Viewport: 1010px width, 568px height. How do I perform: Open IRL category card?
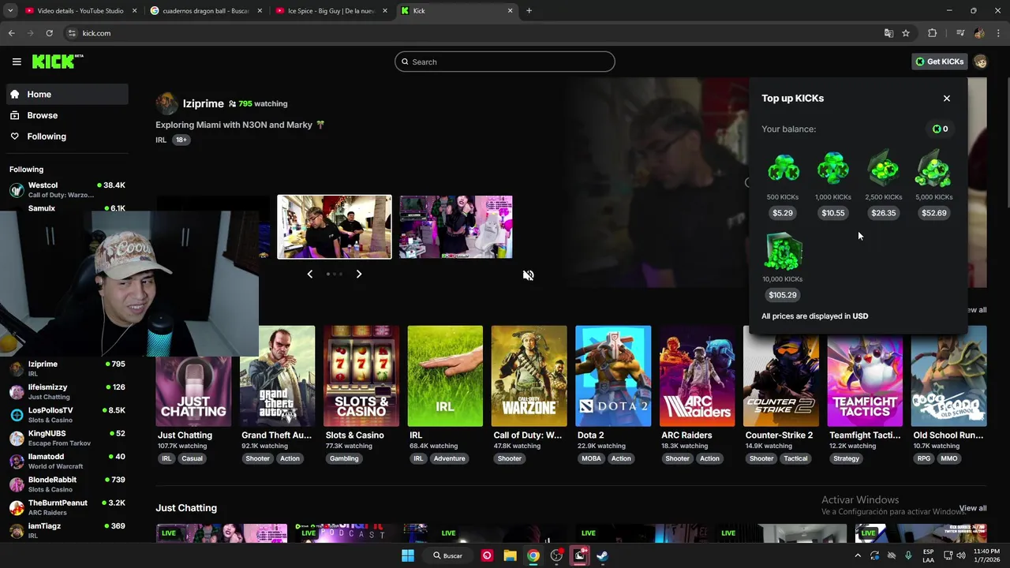[x=445, y=376]
